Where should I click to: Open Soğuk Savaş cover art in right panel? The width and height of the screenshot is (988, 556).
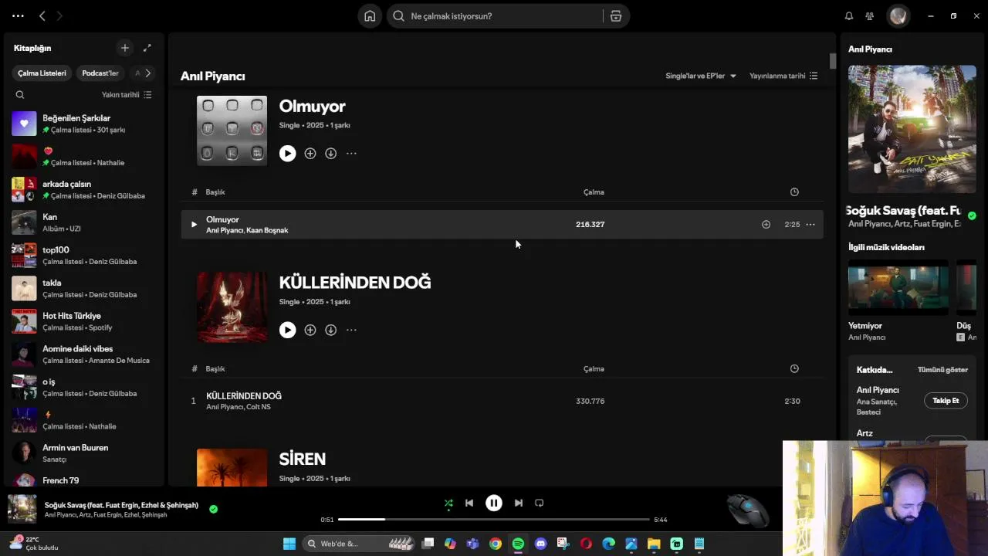pyautogui.click(x=912, y=129)
